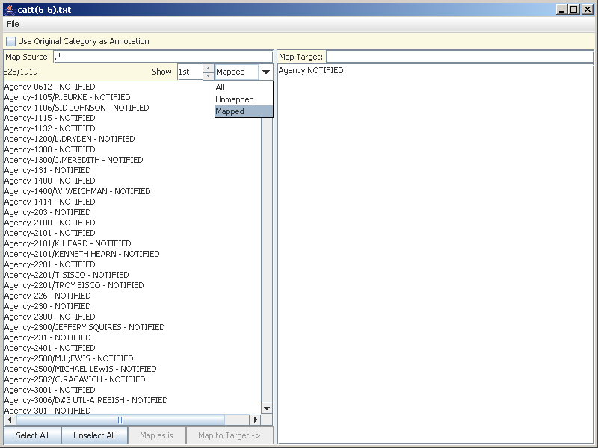The width and height of the screenshot is (598, 448).
Task: Click horizontal scrollbar right arrow
Action: 255,420
